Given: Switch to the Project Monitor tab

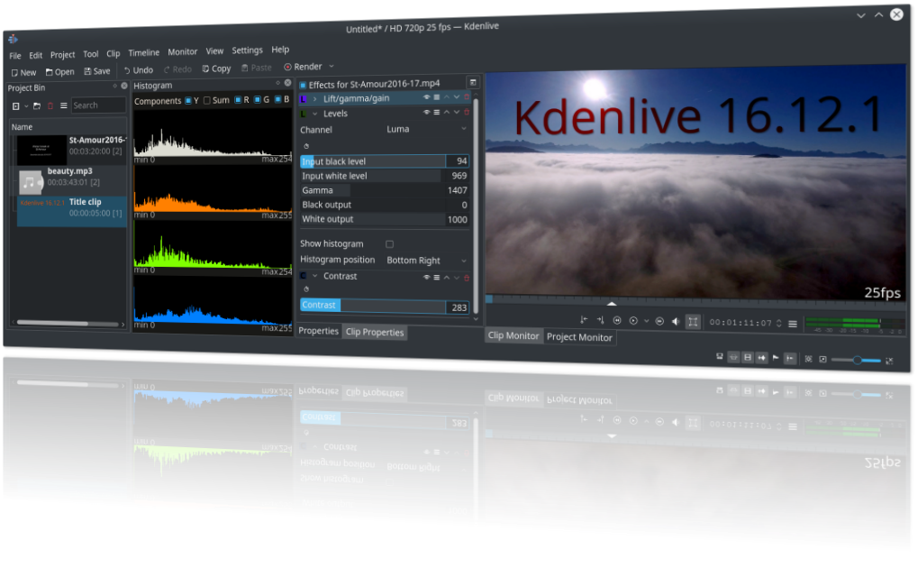Looking at the screenshot, I should point(581,337).
